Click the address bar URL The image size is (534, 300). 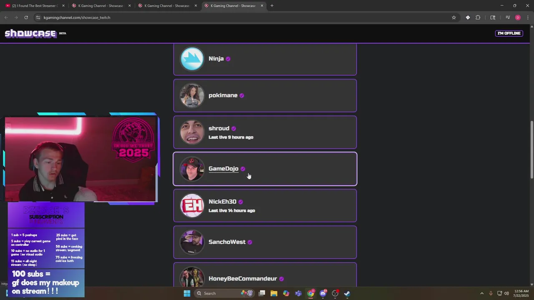click(77, 17)
